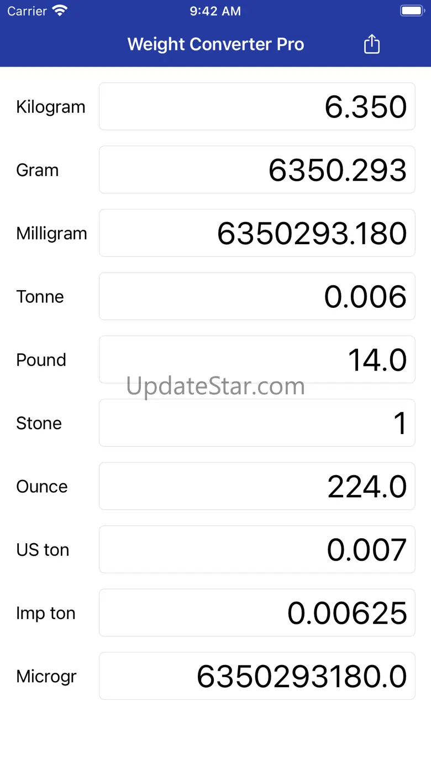Viewport: 431px width, 768px height.
Task: Tap the Ounce value box
Action: coord(257,486)
